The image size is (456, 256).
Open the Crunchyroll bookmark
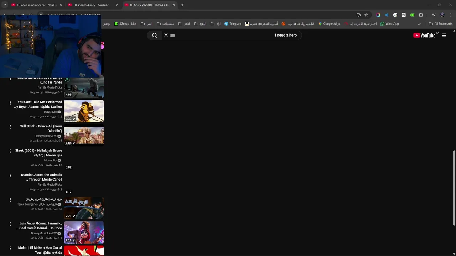click(x=298, y=24)
